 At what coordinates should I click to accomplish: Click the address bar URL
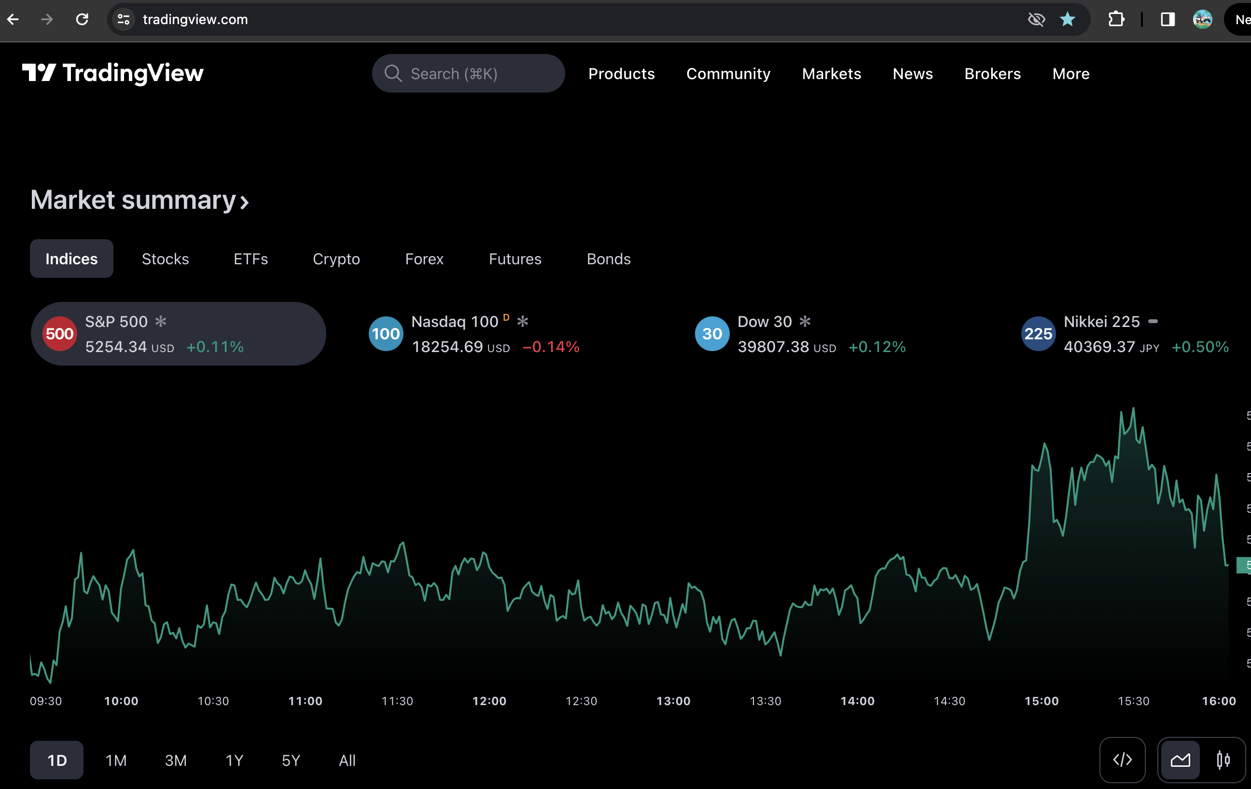click(195, 20)
